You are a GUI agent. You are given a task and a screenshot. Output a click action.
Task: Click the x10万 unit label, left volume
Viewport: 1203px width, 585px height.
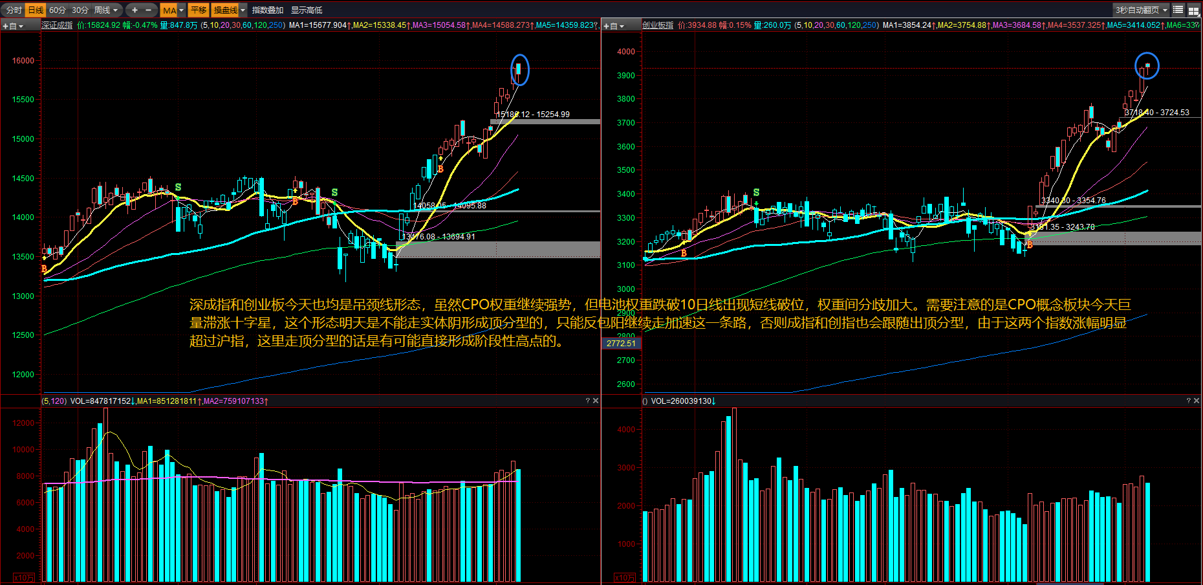tap(24, 577)
